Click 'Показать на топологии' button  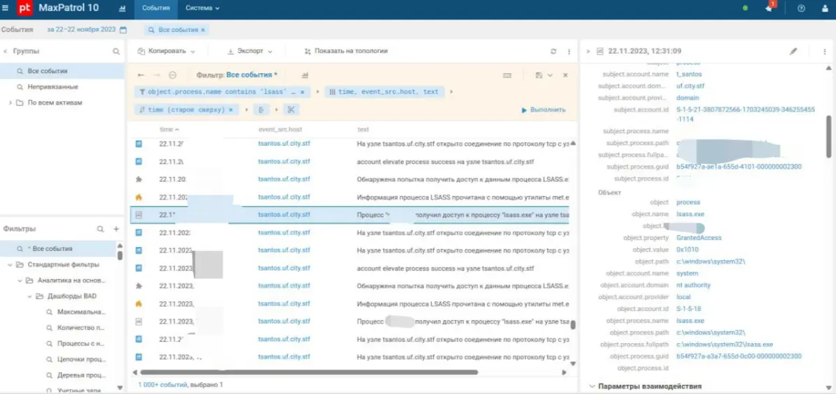coord(345,51)
